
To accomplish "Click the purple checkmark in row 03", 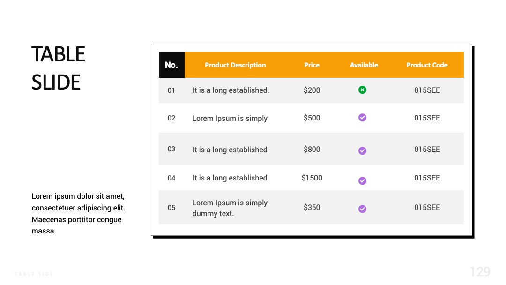I will coord(362,151).
